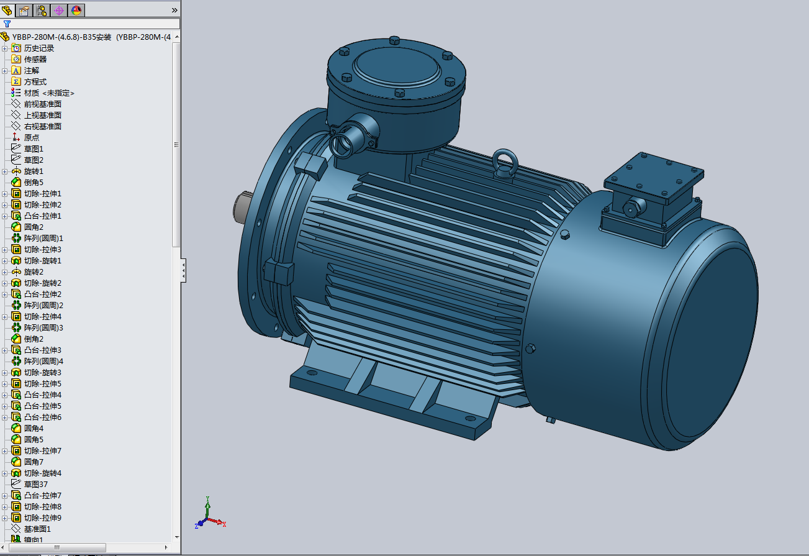Select the 阵列(圆周)1 circular pattern icon
809x556 pixels.
[x=17, y=238]
